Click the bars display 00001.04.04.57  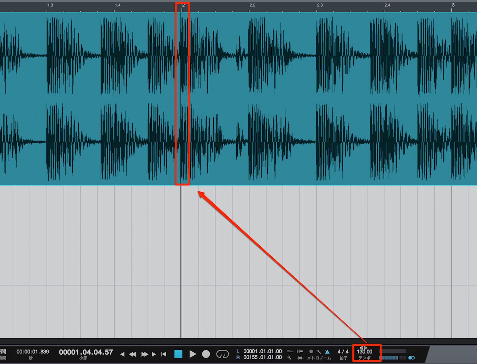pos(86,352)
